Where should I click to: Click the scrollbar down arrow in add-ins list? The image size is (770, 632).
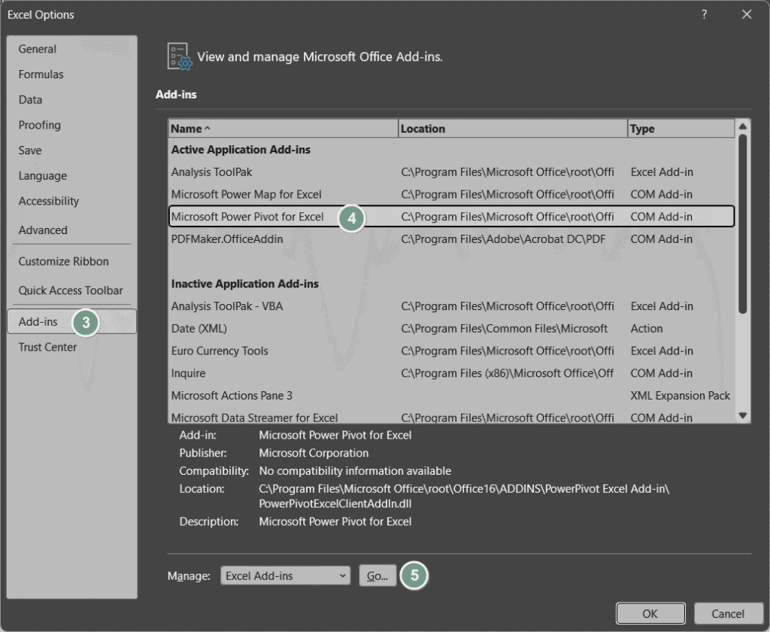tap(742, 416)
